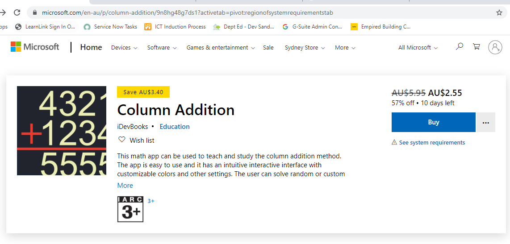Open more options ellipsis beside Buy
This screenshot has height=244, width=510.
pos(486,122)
